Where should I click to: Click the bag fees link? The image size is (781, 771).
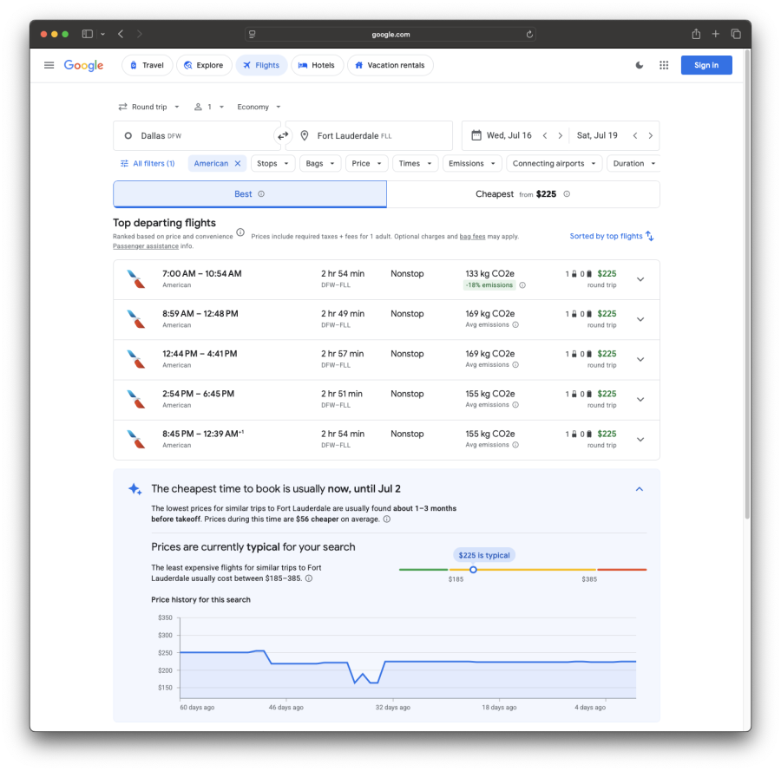coord(472,237)
